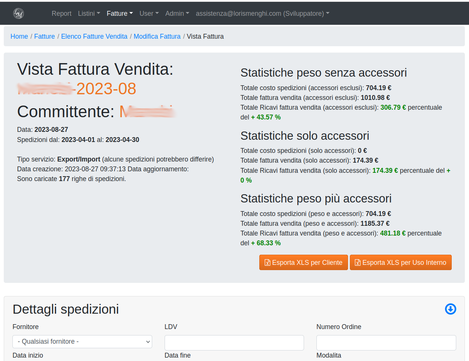
Task: Open the Elenco Fatture Vendita breadcrumb
Action: click(94, 36)
